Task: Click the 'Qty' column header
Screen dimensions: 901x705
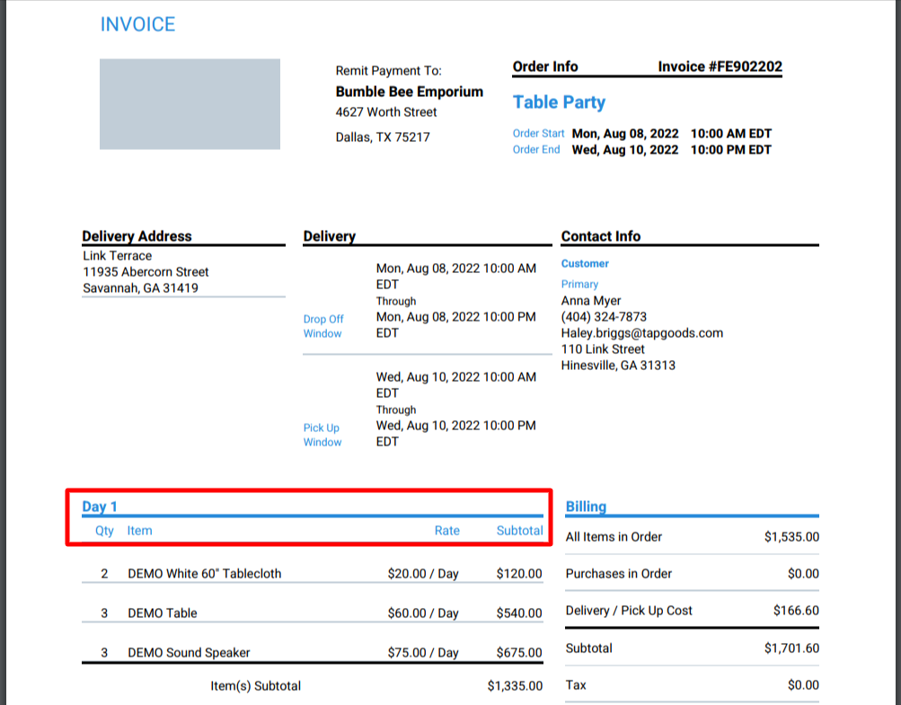Action: 104,531
